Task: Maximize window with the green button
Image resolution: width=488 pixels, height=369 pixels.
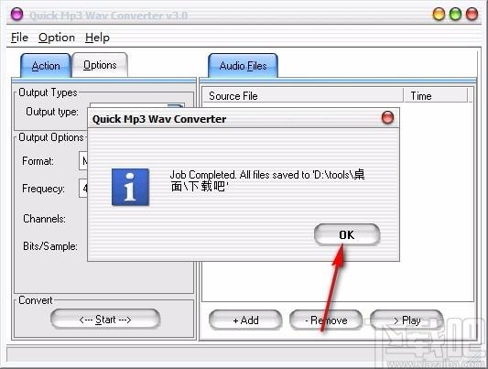Action: click(455, 15)
